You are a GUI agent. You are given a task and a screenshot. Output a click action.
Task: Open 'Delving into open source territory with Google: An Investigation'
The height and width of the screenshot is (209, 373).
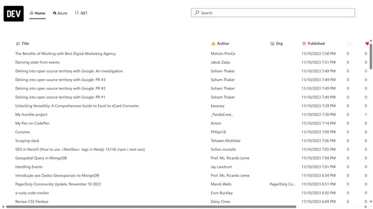69,71
